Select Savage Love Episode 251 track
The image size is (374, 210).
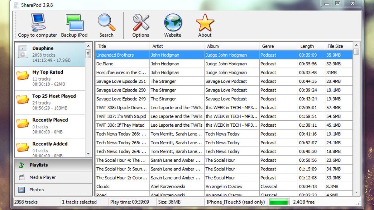[x=224, y=81]
